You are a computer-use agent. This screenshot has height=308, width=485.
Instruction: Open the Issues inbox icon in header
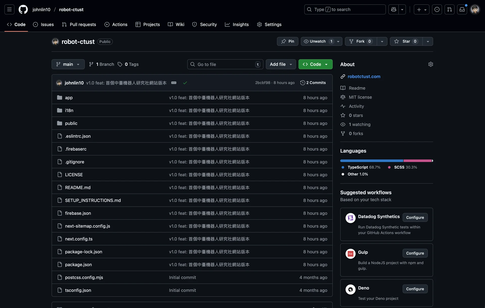tap(437, 10)
